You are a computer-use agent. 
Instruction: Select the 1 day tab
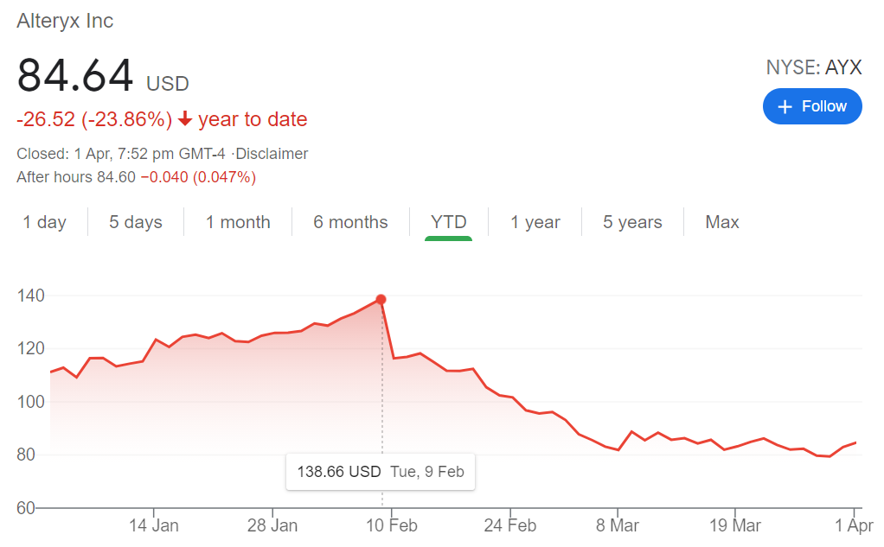tap(45, 222)
